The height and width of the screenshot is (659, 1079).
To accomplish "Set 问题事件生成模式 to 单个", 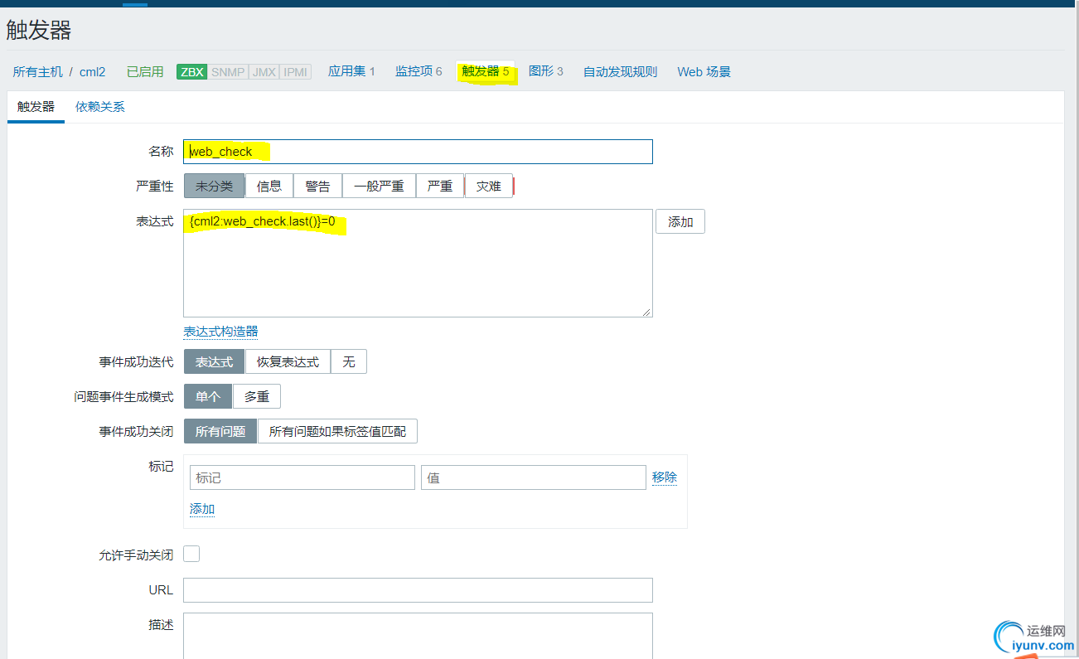I will (208, 397).
